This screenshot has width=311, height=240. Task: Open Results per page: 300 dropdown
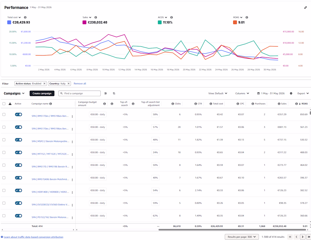pos(242,237)
